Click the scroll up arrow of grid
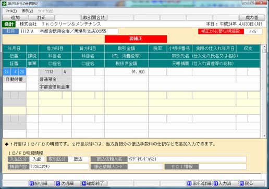 264,47
